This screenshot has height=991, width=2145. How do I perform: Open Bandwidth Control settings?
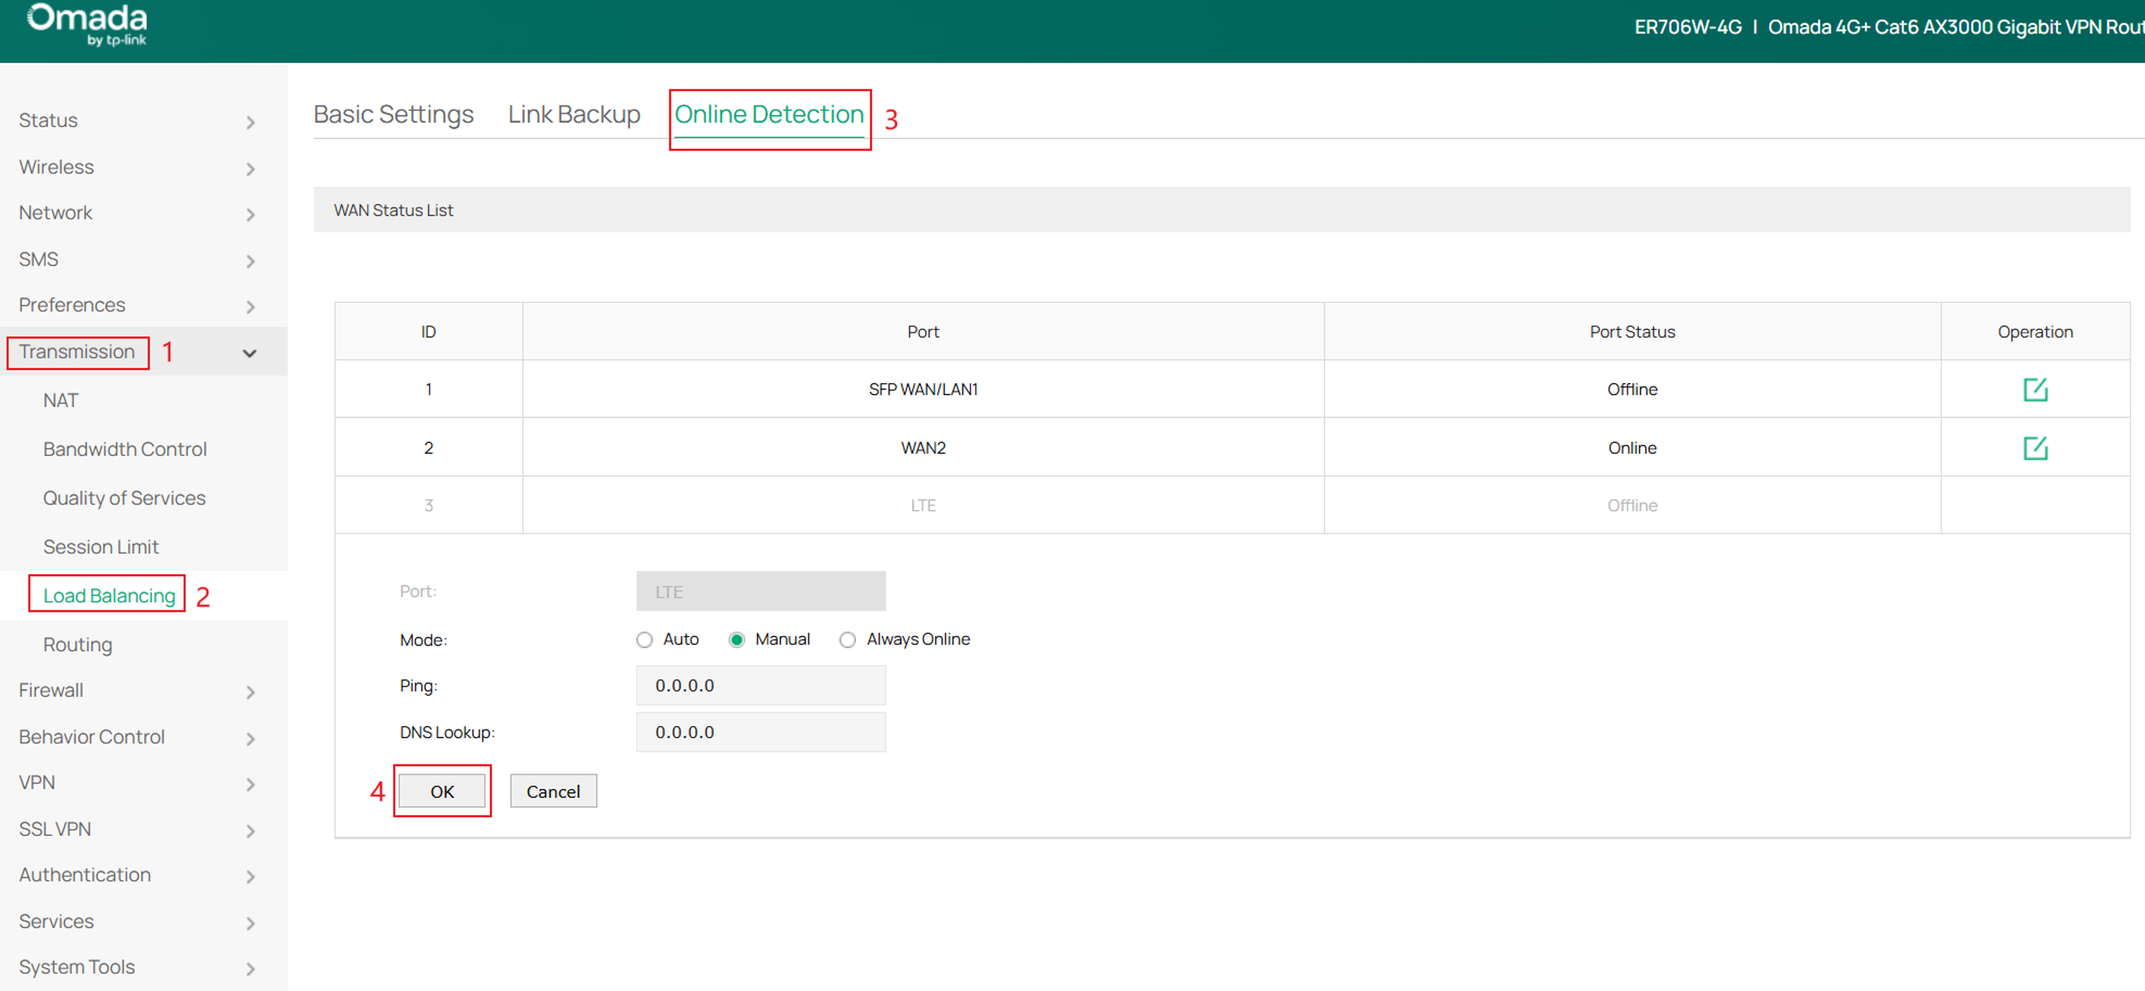[125, 450]
